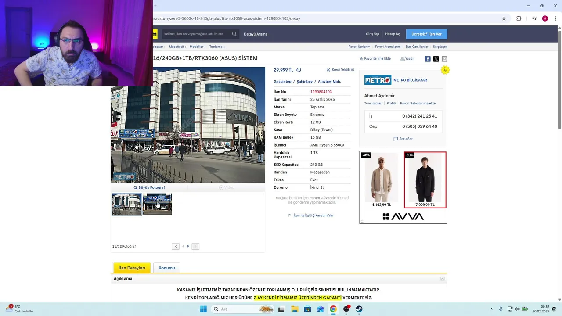Go to previous photo thumbnail page
The height and width of the screenshot is (316, 562).
point(176,246)
